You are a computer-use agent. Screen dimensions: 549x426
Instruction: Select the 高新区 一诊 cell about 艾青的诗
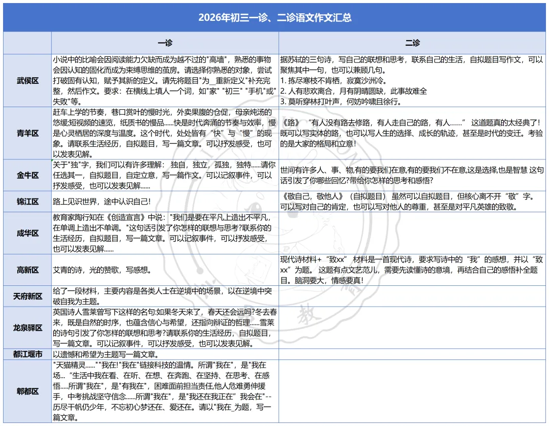coord(164,270)
